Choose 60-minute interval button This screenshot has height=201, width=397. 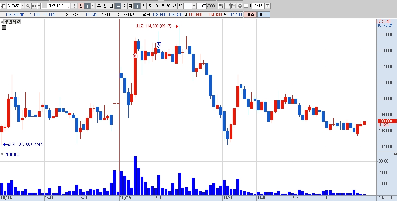(x=180, y=6)
